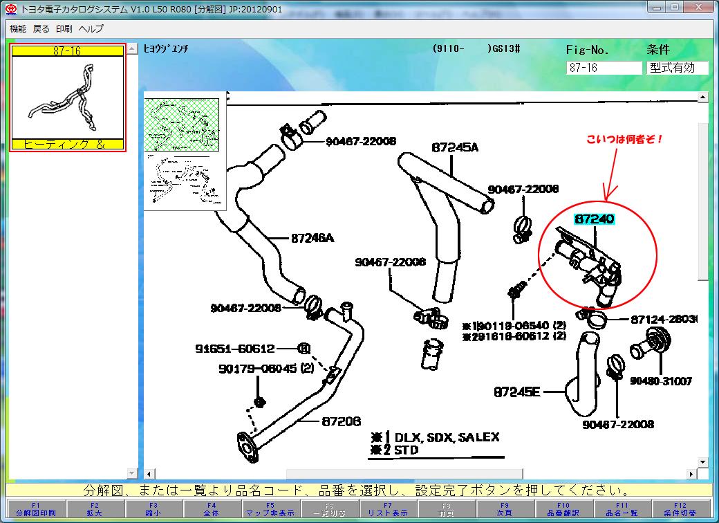The width and height of the screenshot is (719, 523).
Task: Show parts list via F7 リスト表示
Action: 386,510
